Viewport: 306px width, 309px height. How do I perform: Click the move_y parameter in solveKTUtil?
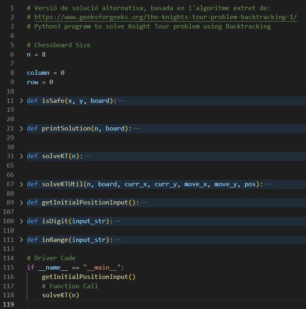pos(226,184)
